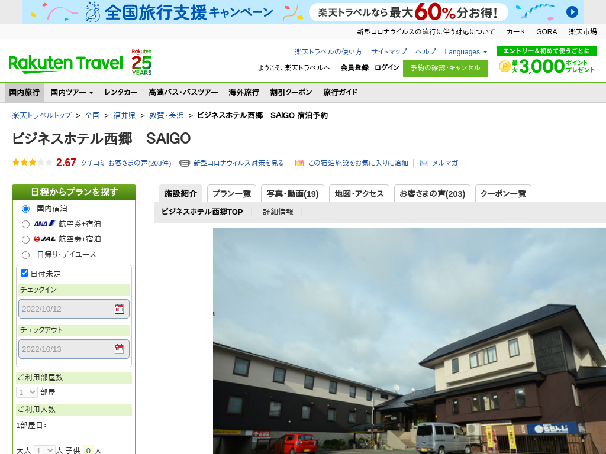Click the 全国 breadcrumb link
606x454 pixels.
(x=92, y=115)
